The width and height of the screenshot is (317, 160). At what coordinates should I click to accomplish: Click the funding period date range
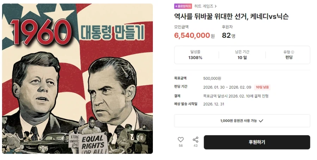coord(227,87)
